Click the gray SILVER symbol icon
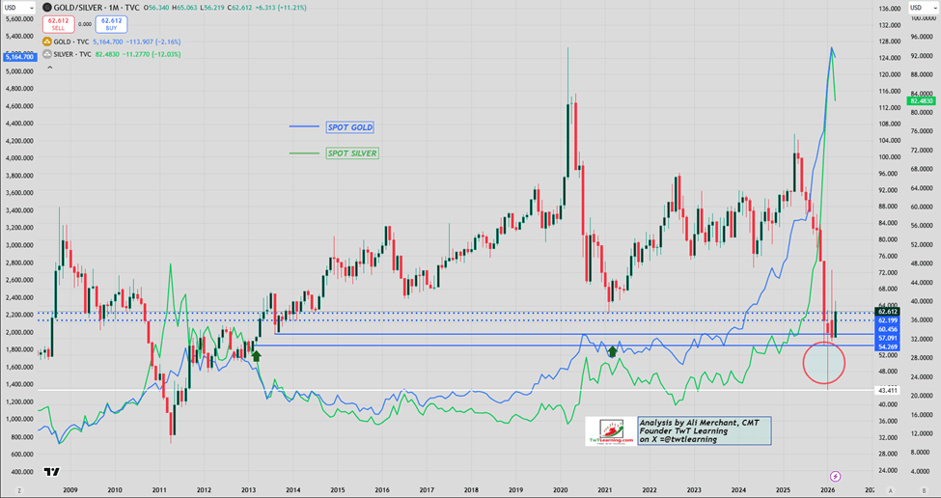 (47, 54)
